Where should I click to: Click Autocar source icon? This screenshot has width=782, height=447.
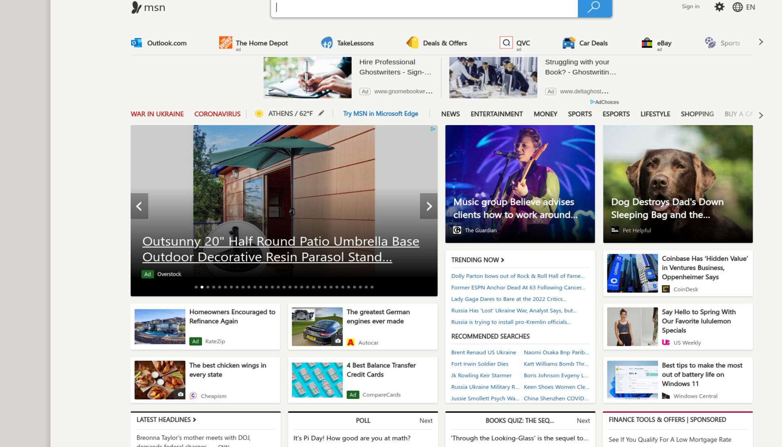coord(351,343)
